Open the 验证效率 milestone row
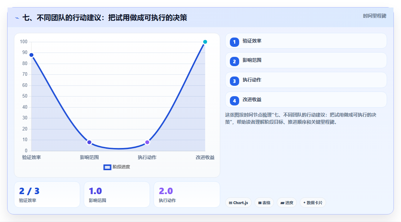 click(306, 41)
